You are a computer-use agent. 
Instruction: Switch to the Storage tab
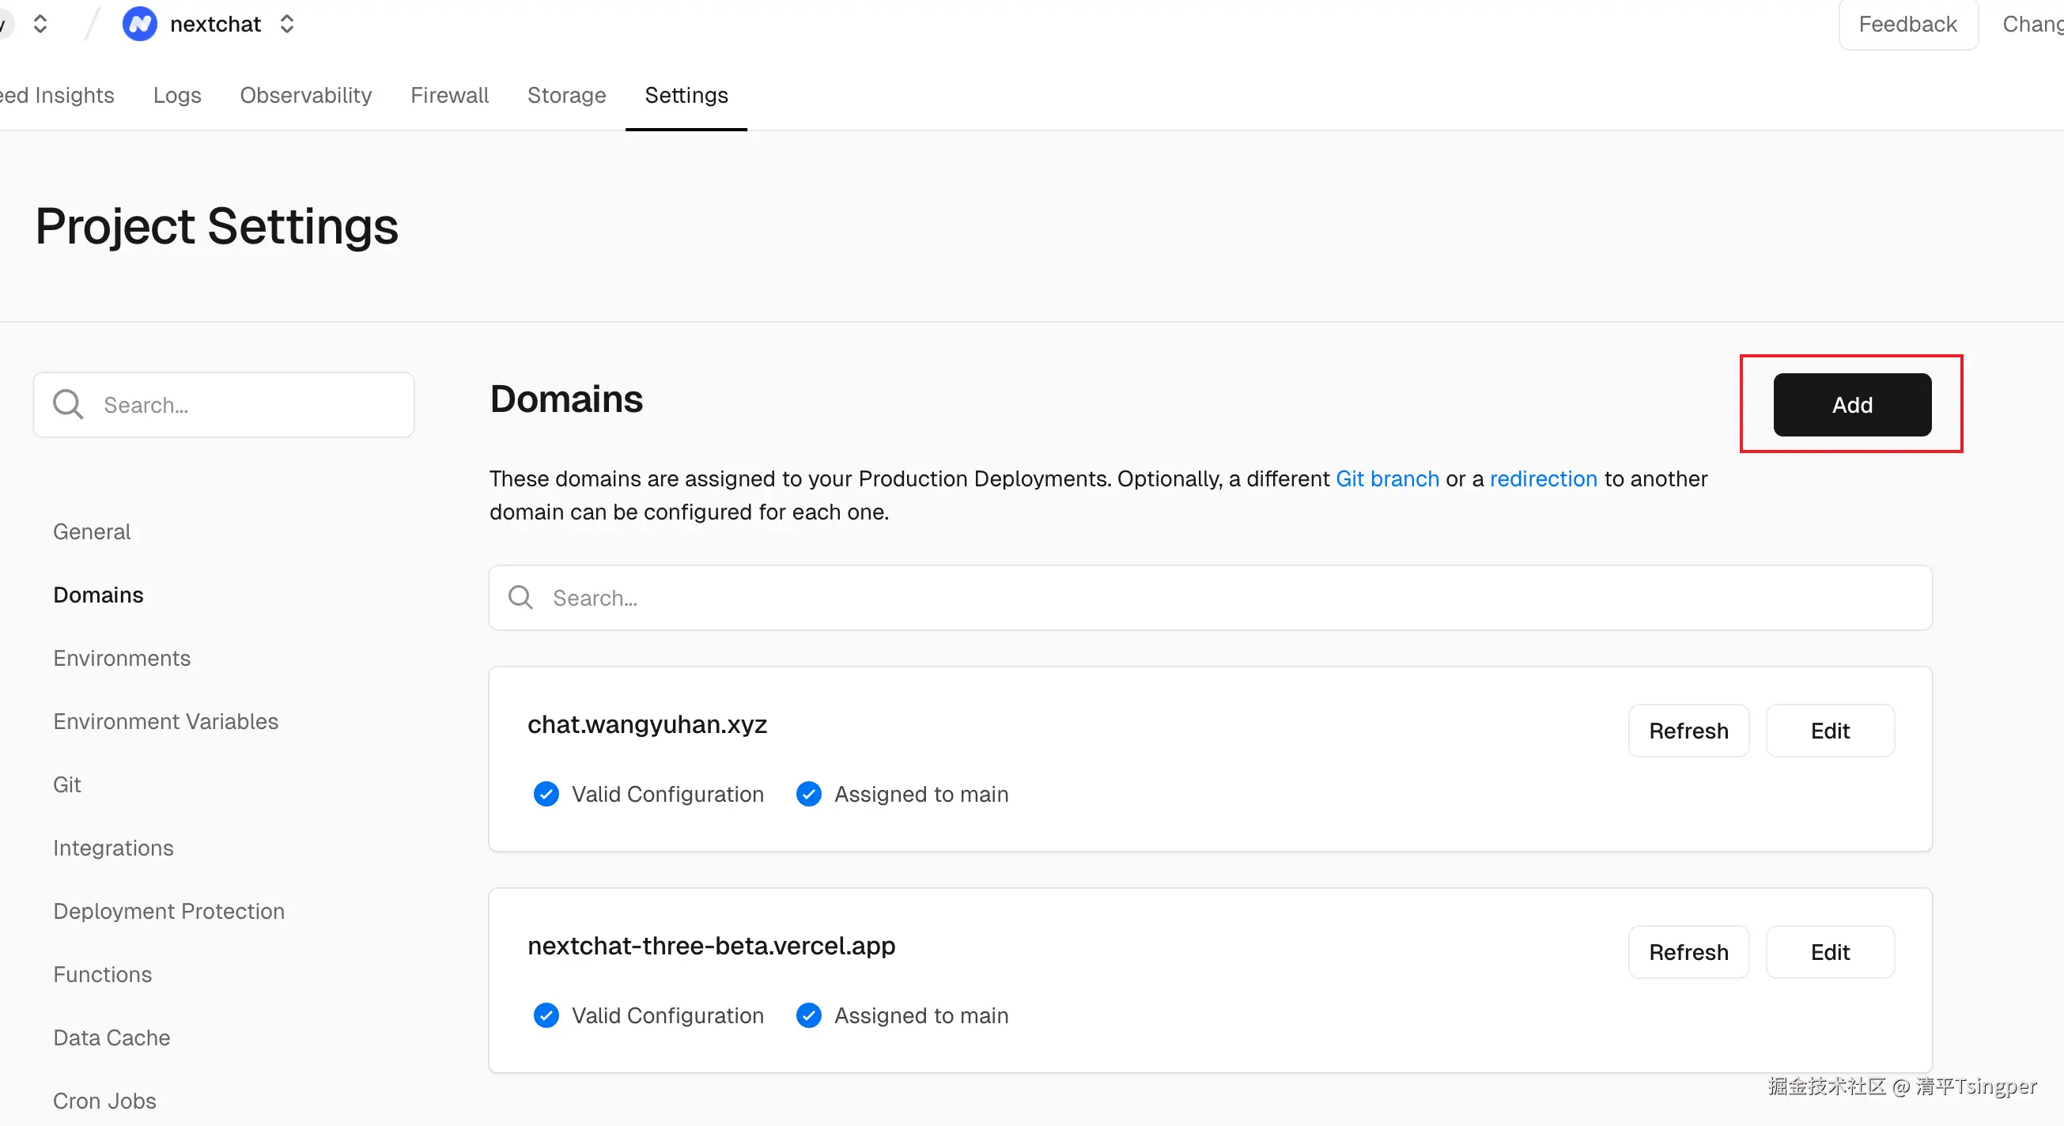(x=566, y=96)
